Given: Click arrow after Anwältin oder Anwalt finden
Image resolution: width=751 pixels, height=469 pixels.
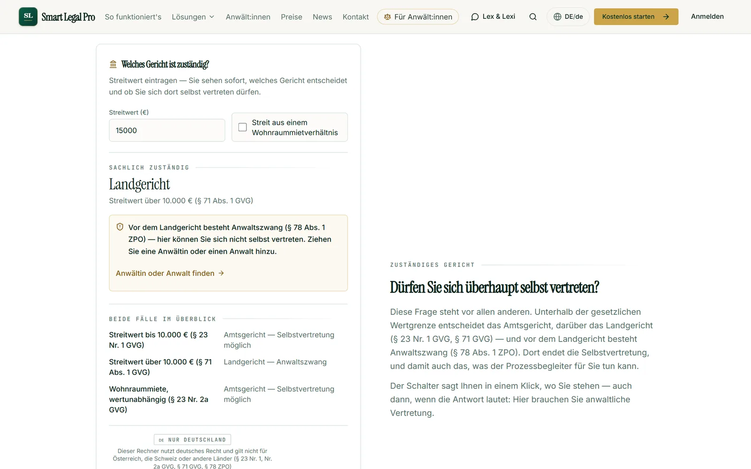Looking at the screenshot, I should pyautogui.click(x=221, y=273).
